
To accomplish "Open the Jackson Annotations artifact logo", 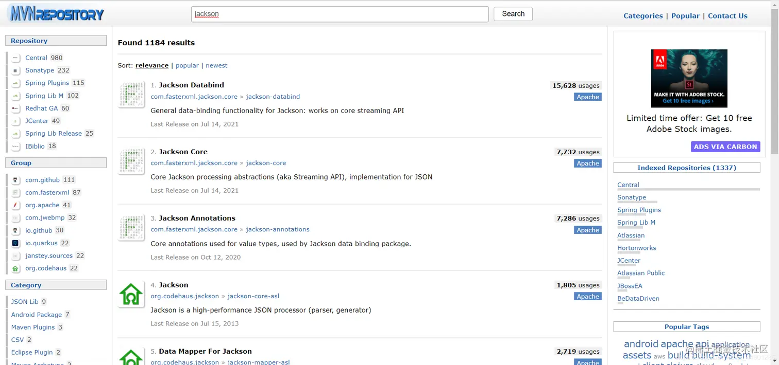I will pos(131,227).
